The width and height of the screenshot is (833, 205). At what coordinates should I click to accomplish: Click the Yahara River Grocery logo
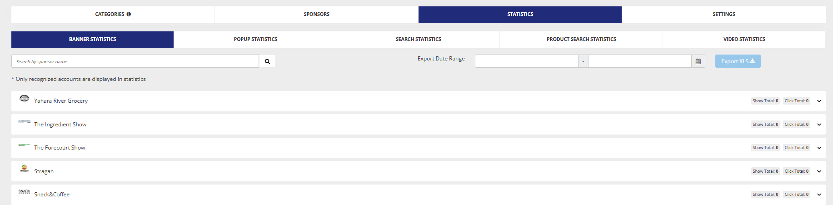click(25, 98)
